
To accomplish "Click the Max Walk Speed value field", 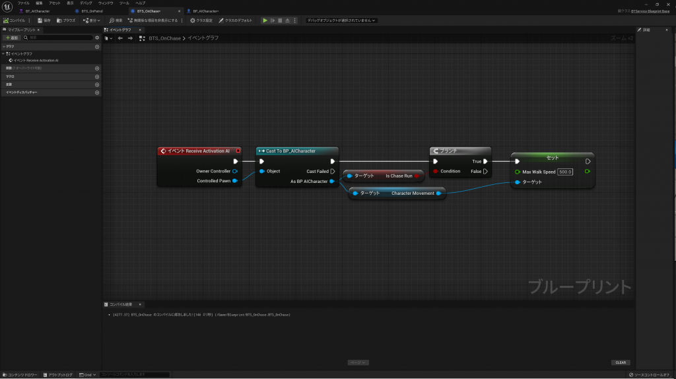I will (565, 172).
